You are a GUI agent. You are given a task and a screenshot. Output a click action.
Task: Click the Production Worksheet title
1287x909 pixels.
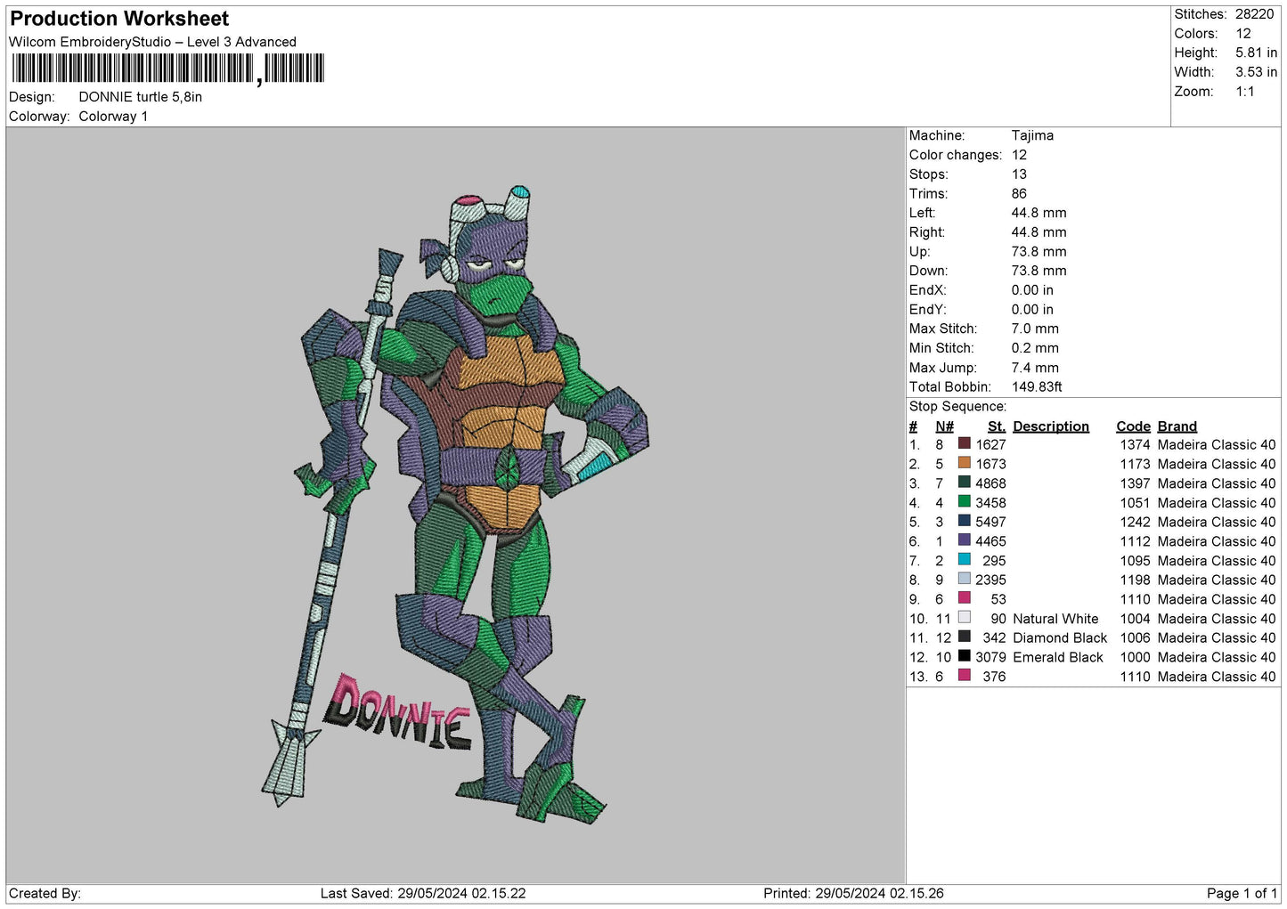coord(119,19)
